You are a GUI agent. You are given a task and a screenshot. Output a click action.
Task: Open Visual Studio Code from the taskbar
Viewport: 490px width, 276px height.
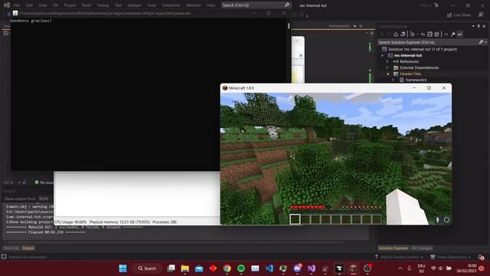click(x=269, y=268)
